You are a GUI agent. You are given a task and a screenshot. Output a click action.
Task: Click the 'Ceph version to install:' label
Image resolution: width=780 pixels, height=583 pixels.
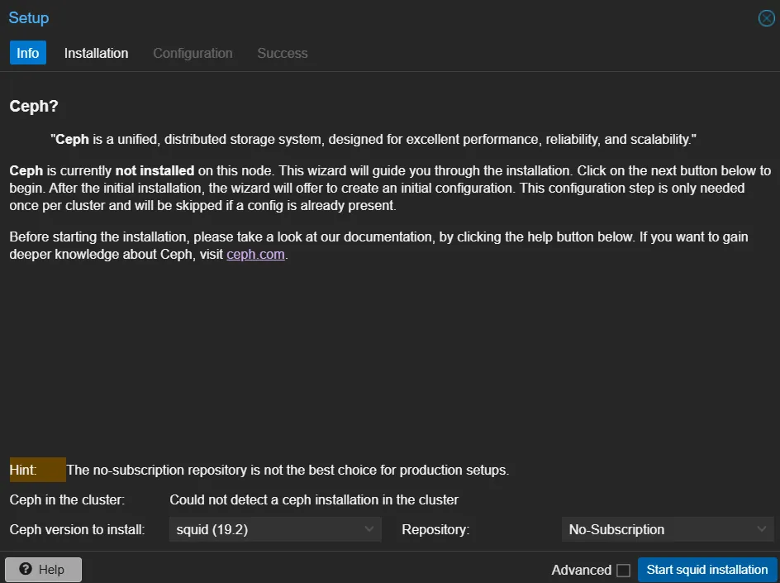point(77,530)
